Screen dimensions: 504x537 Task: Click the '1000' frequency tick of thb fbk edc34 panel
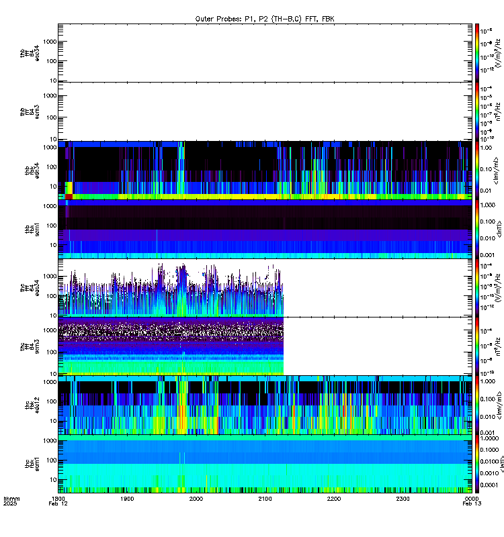pyautogui.click(x=50, y=148)
